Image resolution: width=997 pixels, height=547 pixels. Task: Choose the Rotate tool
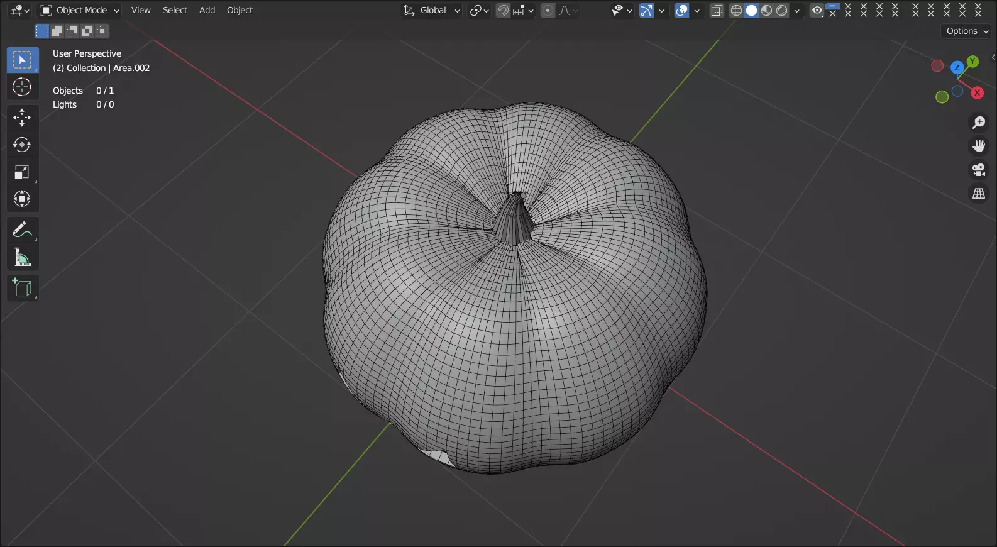[23, 145]
